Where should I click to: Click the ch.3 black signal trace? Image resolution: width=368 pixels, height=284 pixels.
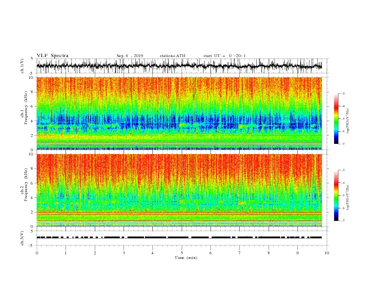[x=179, y=238]
